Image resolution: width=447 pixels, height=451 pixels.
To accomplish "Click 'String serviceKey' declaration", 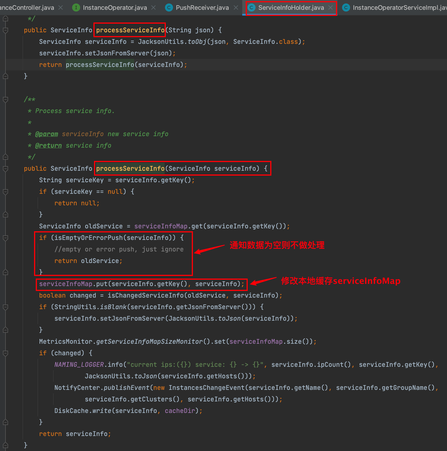I will click(x=71, y=180).
